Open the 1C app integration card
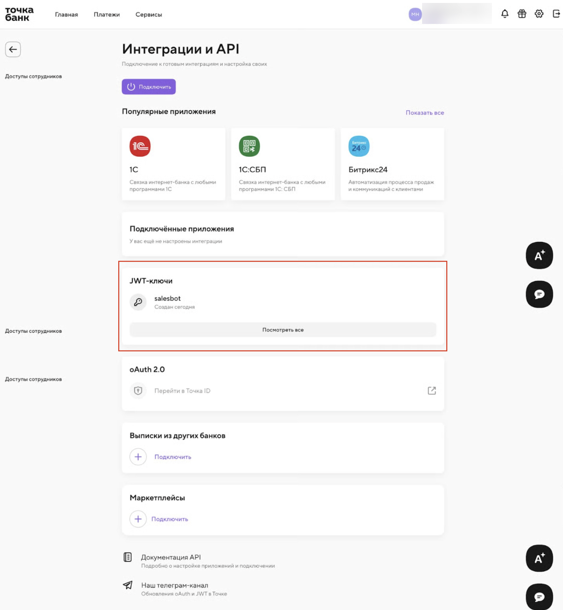The image size is (563, 610). pyautogui.click(x=173, y=164)
